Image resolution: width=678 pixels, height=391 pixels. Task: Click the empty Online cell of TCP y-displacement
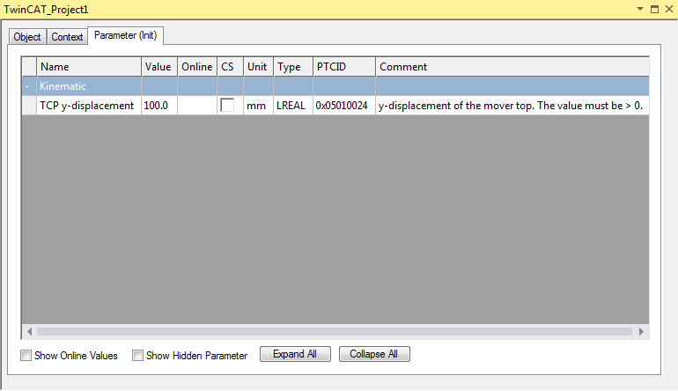click(x=197, y=106)
